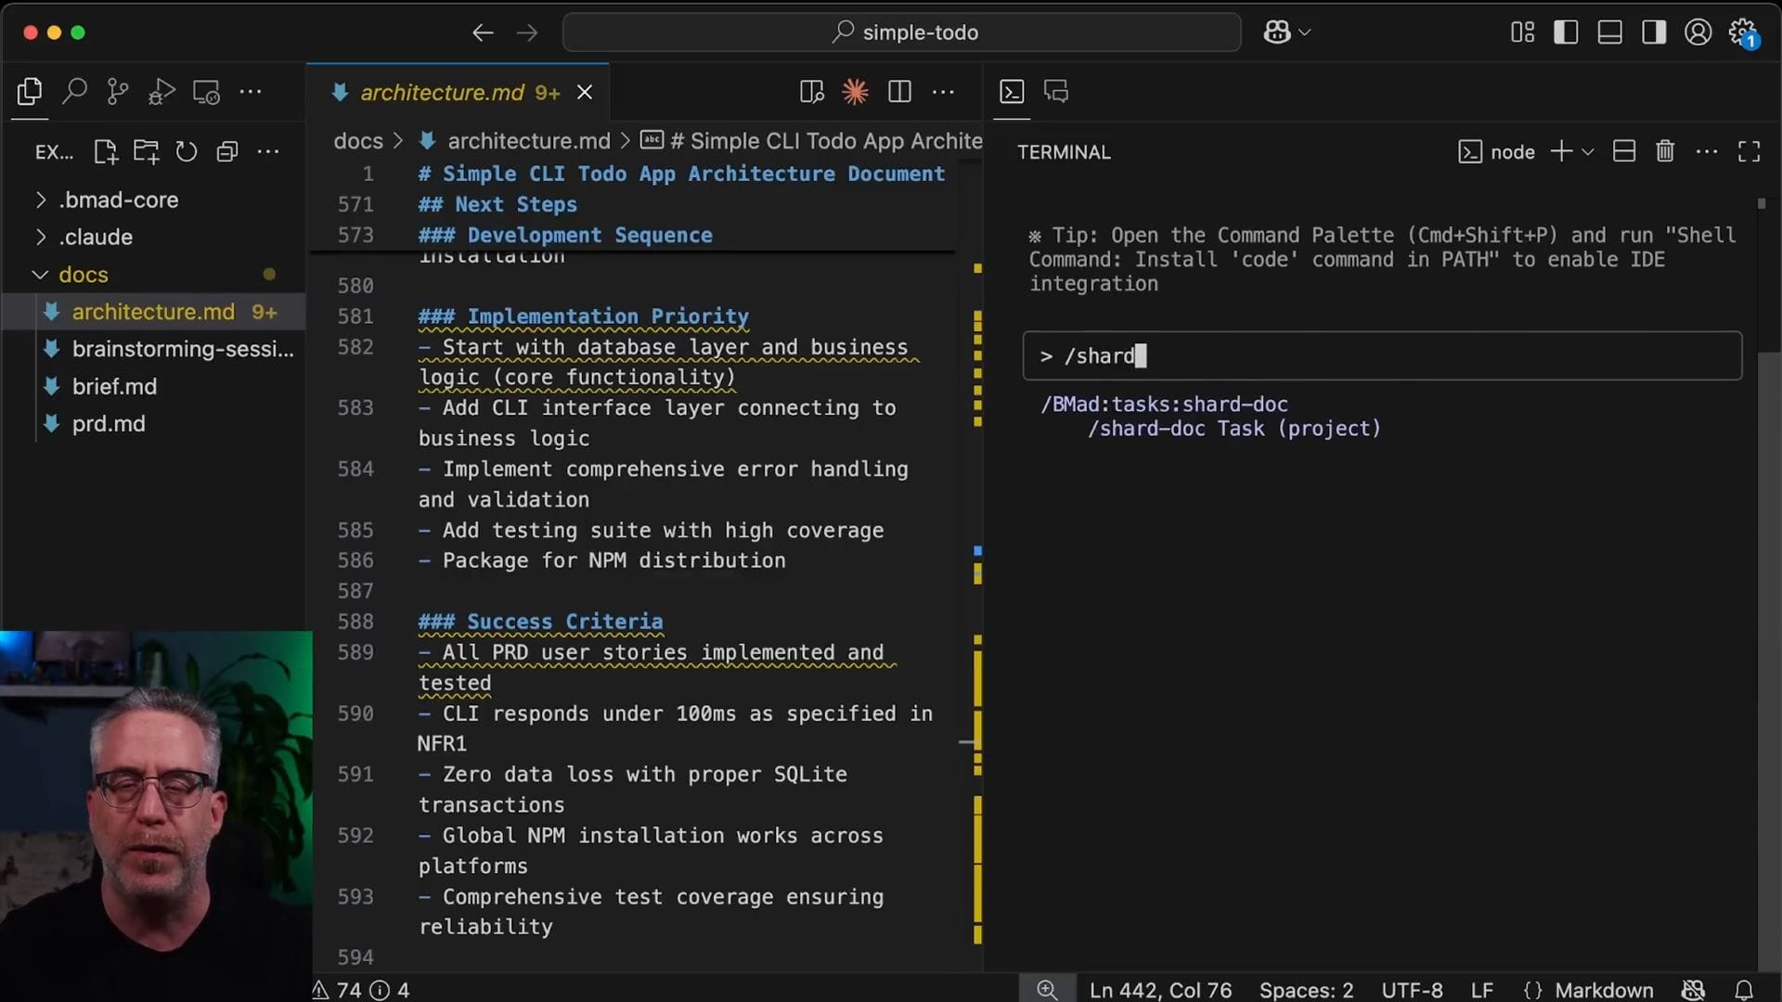
Task: Click the Claude Code starburst icon
Action: tap(855, 92)
